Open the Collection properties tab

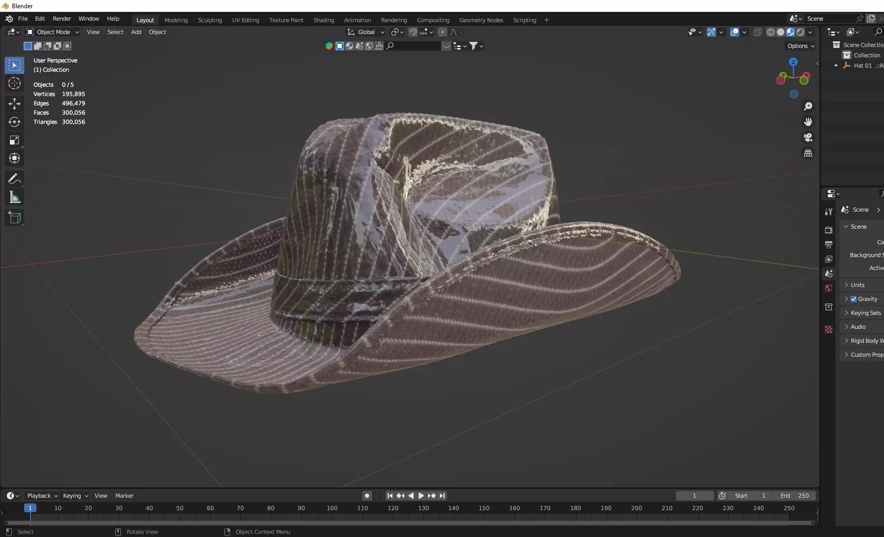coord(829,307)
